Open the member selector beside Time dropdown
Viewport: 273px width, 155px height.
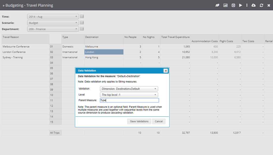82,16
